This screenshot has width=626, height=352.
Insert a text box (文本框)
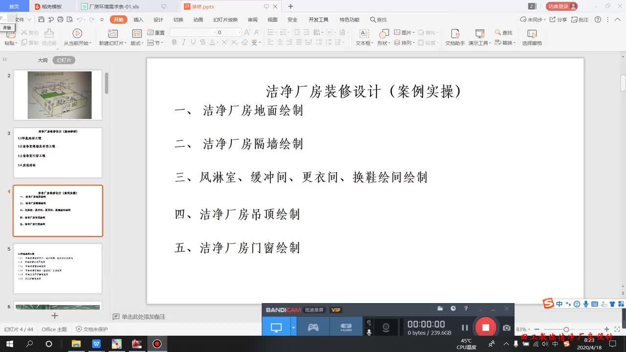click(x=364, y=37)
